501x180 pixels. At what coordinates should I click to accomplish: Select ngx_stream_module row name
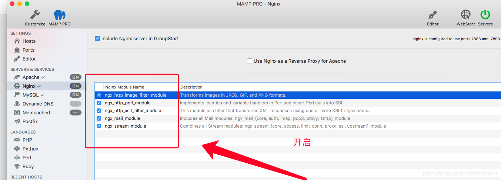click(x=126, y=126)
